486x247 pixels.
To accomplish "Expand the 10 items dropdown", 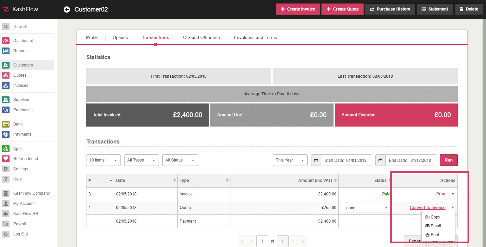I will 103,160.
